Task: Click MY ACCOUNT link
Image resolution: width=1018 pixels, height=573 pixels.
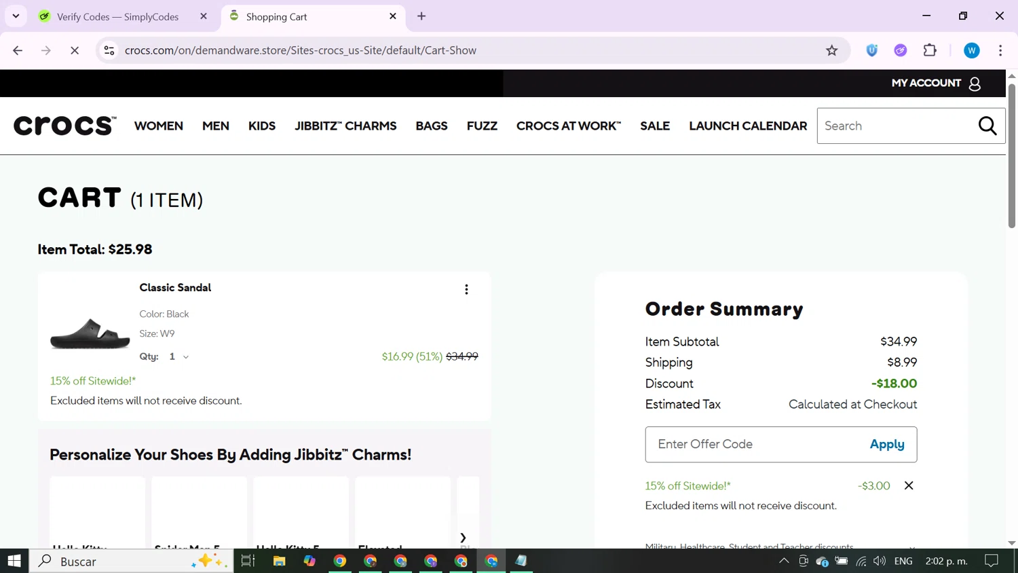Action: [x=926, y=83]
